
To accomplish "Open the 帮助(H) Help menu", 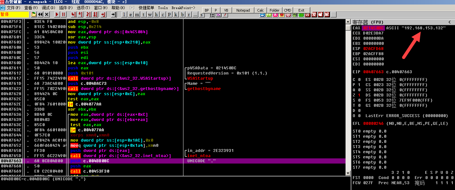I will [x=118, y=8].
